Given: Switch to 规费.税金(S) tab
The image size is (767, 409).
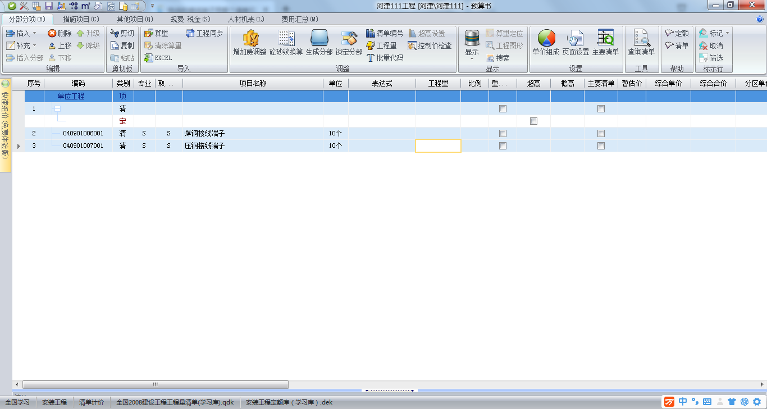Looking at the screenshot, I should click(x=190, y=19).
